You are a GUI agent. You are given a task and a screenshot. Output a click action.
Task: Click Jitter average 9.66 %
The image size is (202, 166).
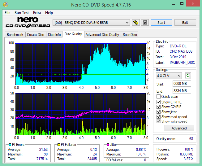tap(141, 150)
